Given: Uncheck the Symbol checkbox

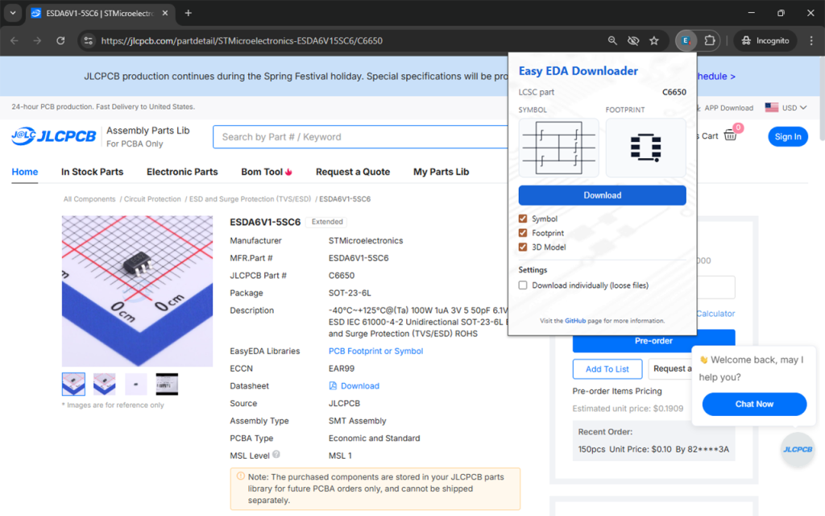Looking at the screenshot, I should (x=524, y=219).
